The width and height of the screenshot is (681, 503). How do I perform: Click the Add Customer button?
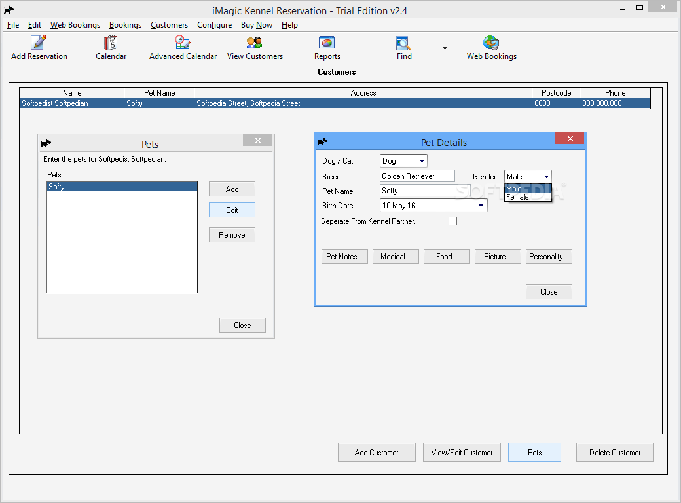pyautogui.click(x=377, y=452)
